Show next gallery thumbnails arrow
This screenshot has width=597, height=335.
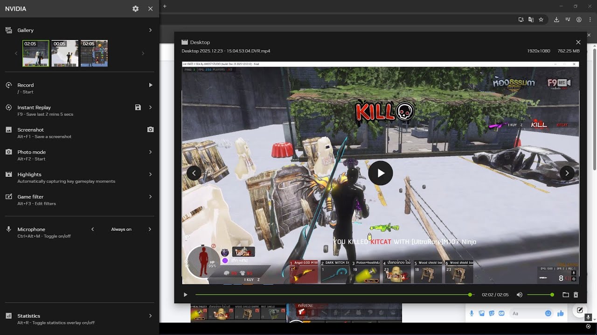pos(143,53)
